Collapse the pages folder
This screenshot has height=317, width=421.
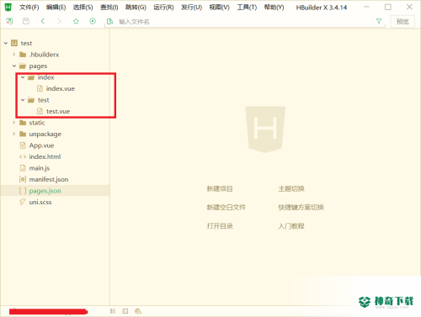[x=14, y=66]
